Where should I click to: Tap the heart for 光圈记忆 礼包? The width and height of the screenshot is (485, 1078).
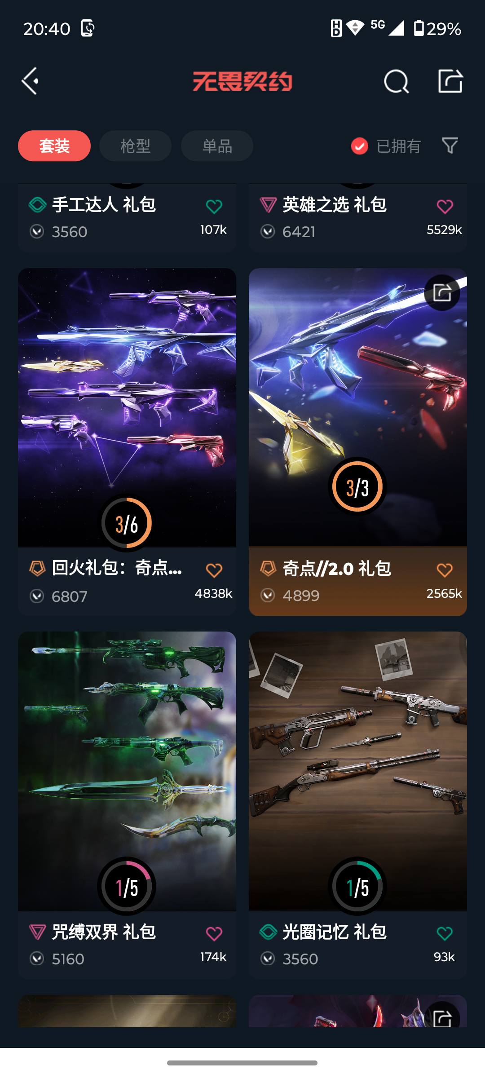[x=445, y=934]
